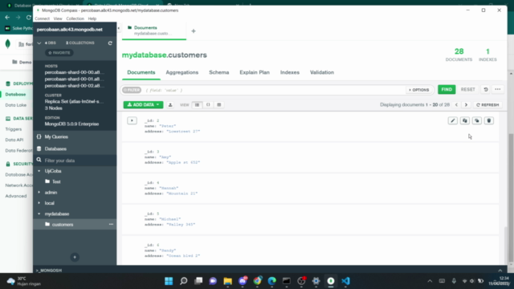Click the 28 Documents count
This screenshot has height=289, width=514.
459,55
